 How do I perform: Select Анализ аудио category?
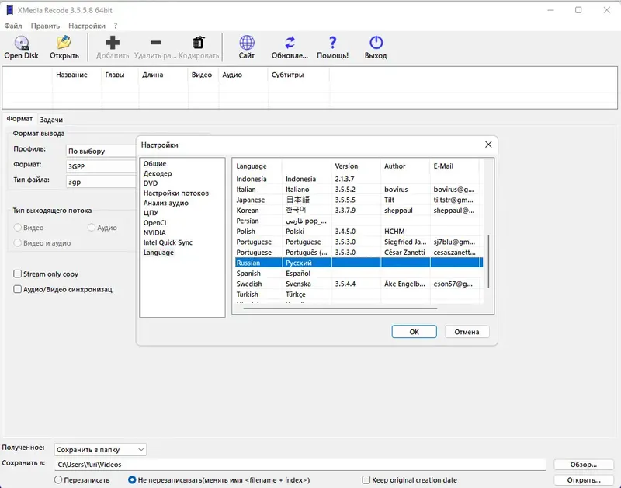pos(166,204)
